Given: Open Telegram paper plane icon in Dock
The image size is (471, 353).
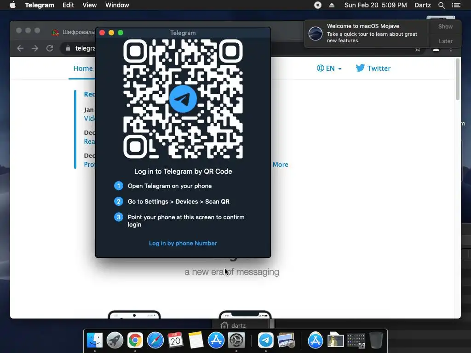Looking at the screenshot, I should [x=266, y=341].
